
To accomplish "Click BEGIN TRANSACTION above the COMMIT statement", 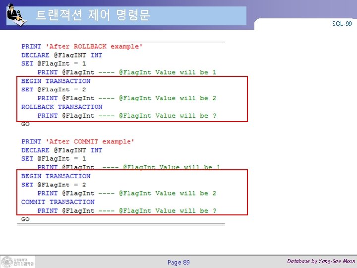I will (x=56, y=176).
